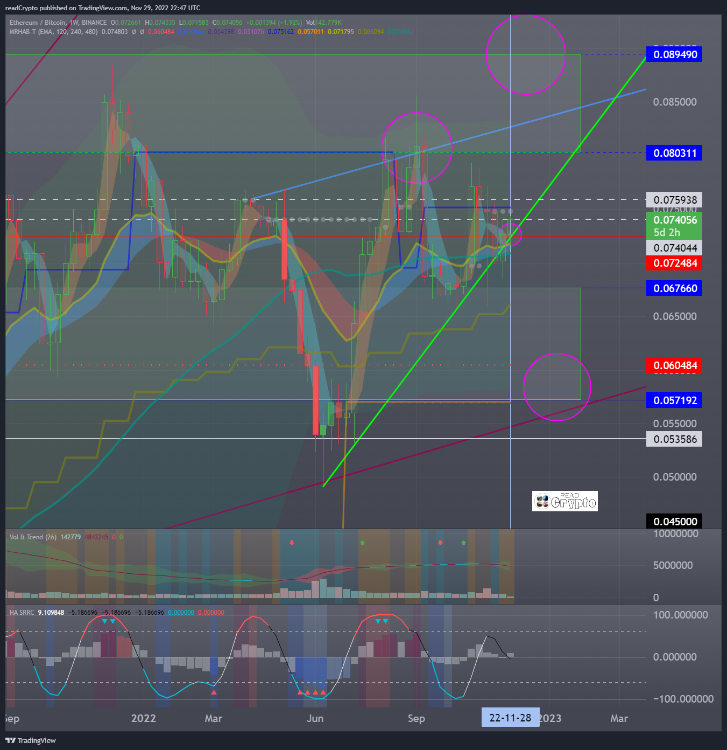Click the Sep label on the time axis

pos(416,718)
